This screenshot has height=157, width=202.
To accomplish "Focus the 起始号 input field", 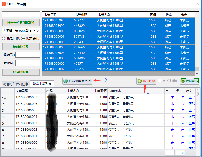I will (x=28, y=55).
